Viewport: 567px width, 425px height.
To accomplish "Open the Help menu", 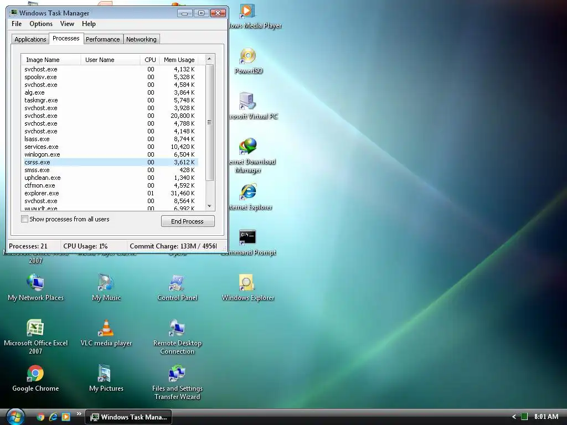I will (x=89, y=24).
